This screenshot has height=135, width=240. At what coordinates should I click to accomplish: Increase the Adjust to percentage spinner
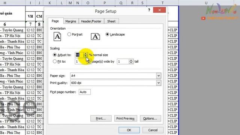pyautogui.click(x=85, y=54)
